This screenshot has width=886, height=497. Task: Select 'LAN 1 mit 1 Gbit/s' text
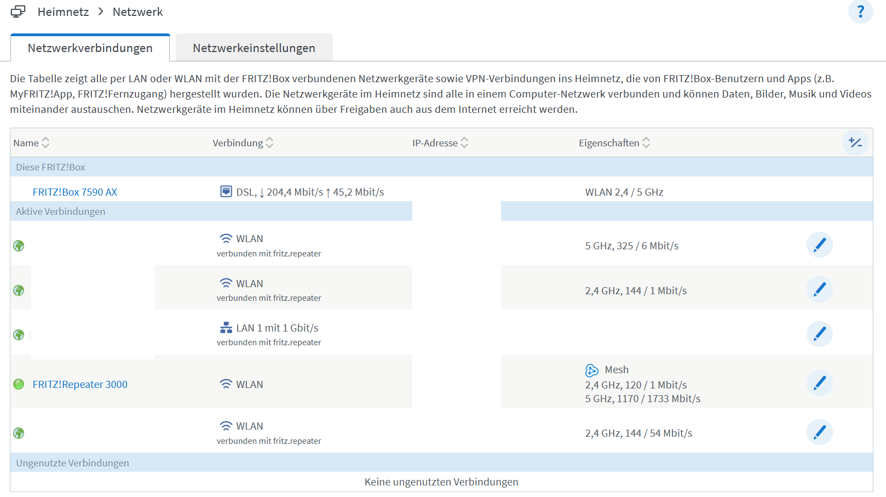277,328
